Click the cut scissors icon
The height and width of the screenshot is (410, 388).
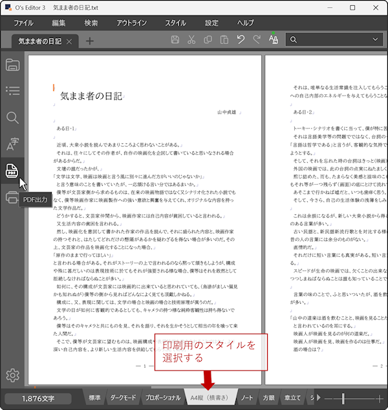pos(191,40)
